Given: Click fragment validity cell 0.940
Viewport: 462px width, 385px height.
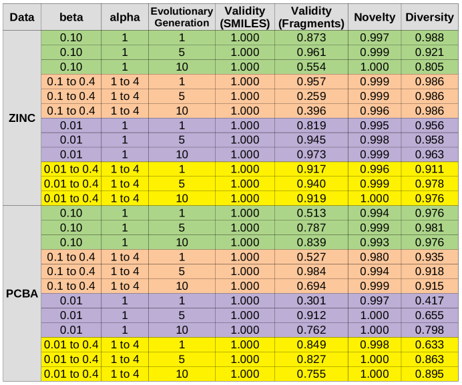Looking at the screenshot, I should 311,184.
